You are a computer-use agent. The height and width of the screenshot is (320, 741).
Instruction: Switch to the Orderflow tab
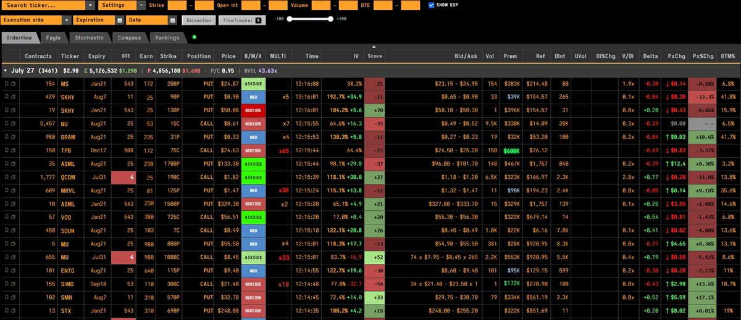(x=19, y=38)
